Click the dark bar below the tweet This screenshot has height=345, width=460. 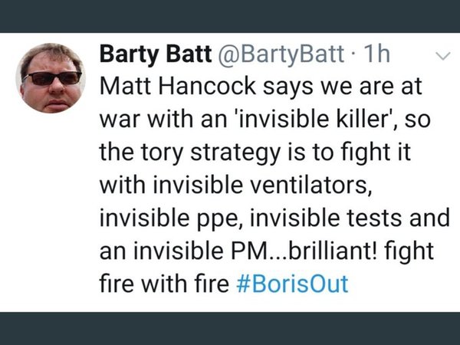pos(230,328)
